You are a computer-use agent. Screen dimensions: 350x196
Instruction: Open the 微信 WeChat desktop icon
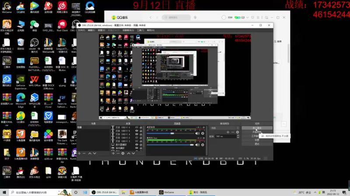tap(35, 26)
